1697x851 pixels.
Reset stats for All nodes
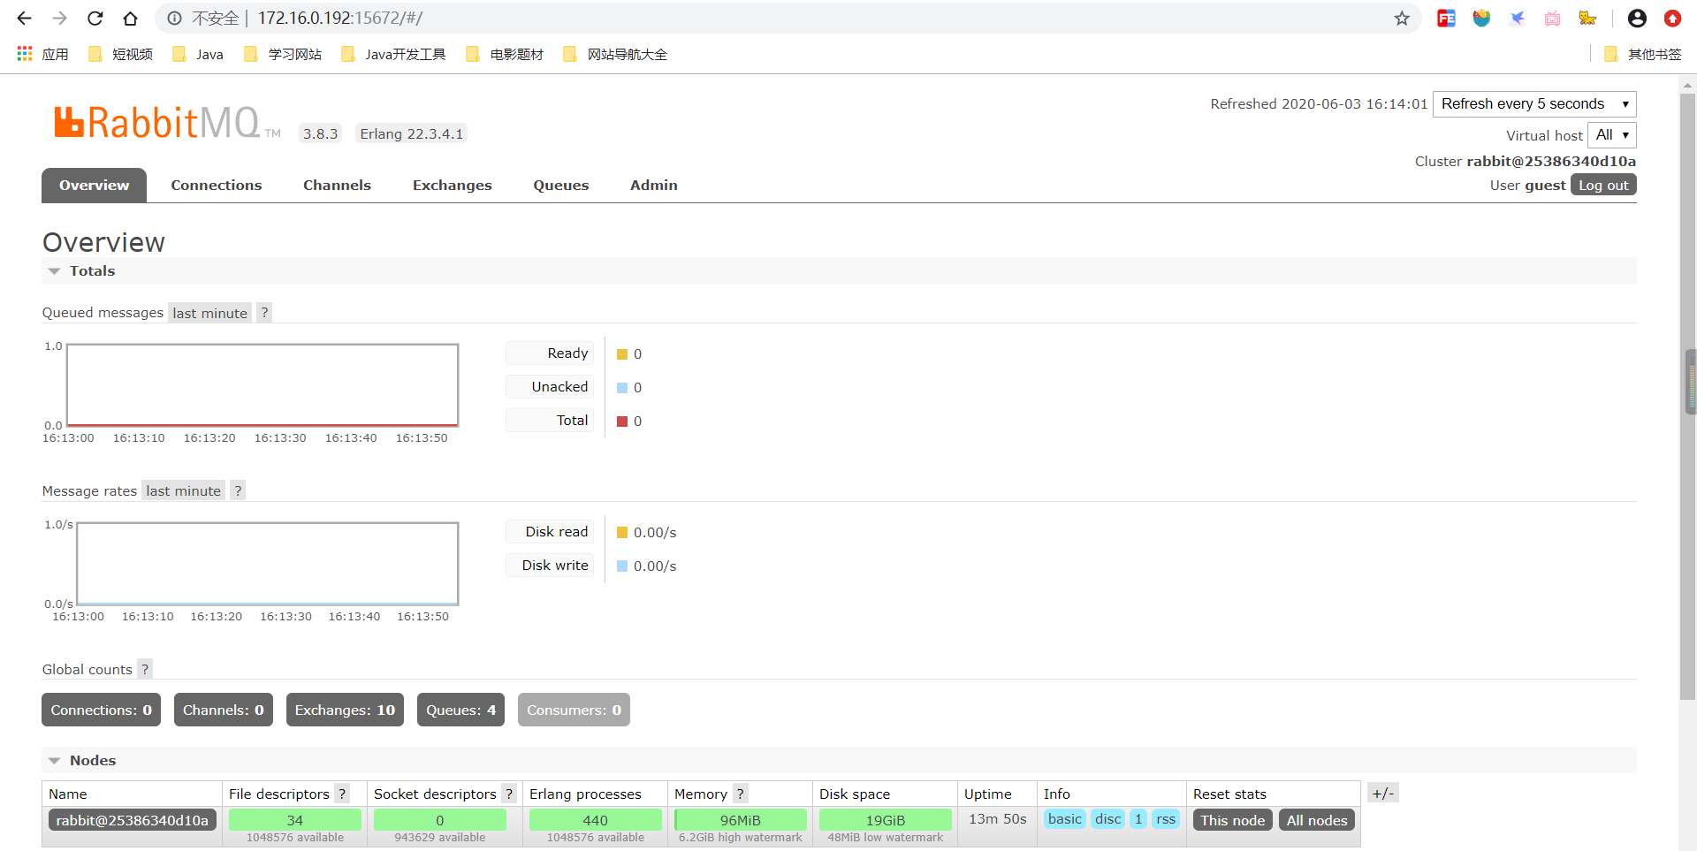coord(1317,820)
